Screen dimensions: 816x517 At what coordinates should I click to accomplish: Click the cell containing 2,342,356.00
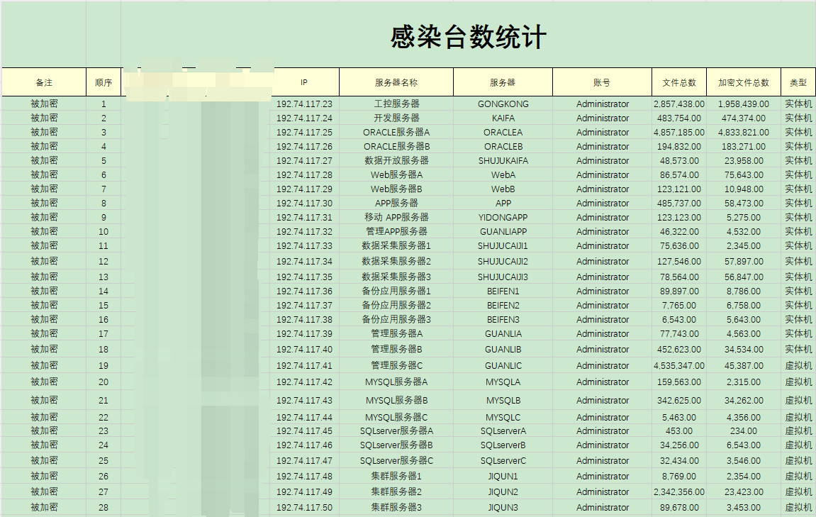(678, 491)
